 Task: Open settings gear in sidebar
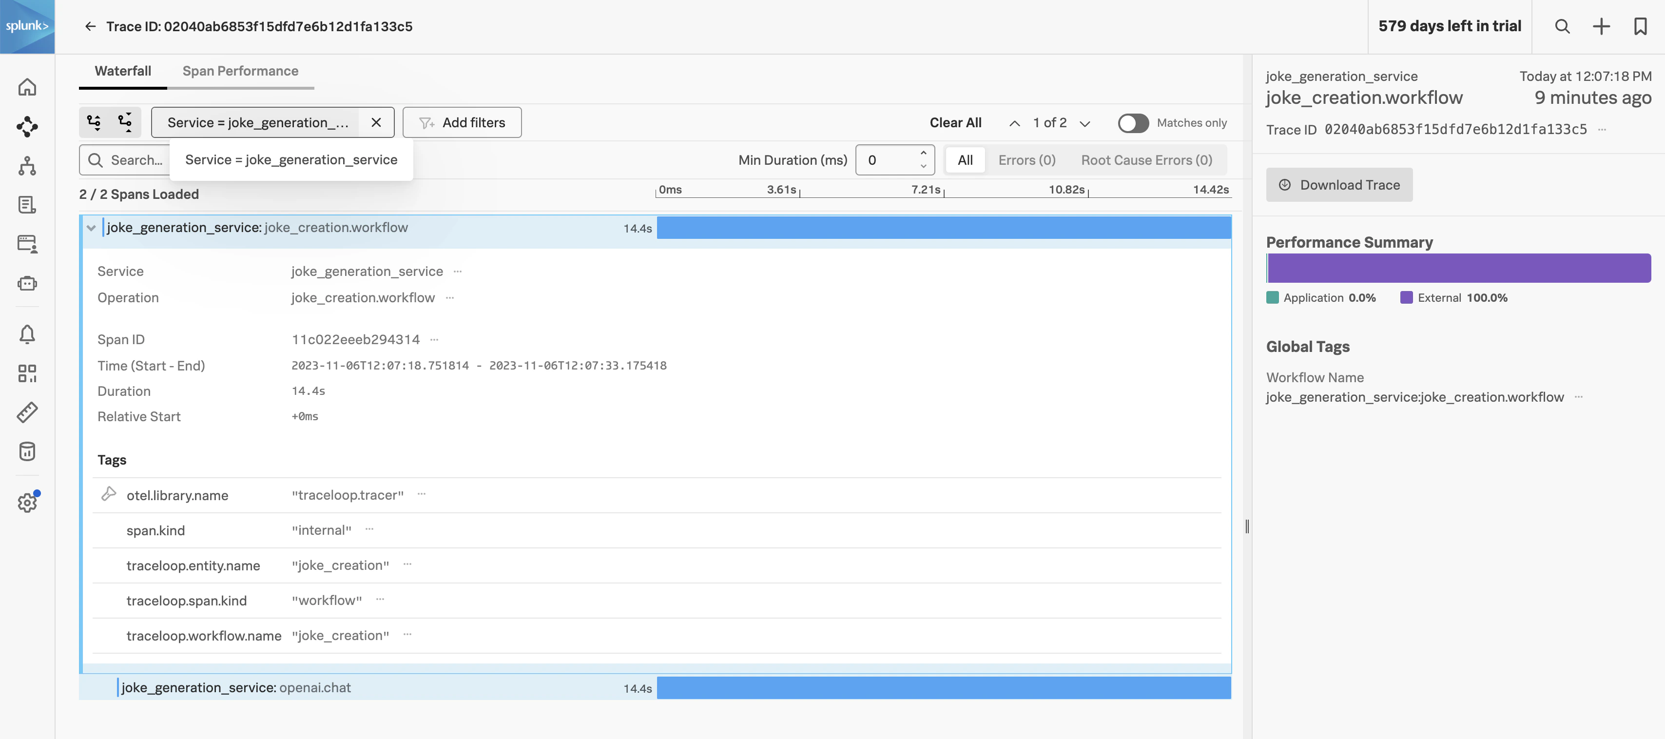[27, 503]
